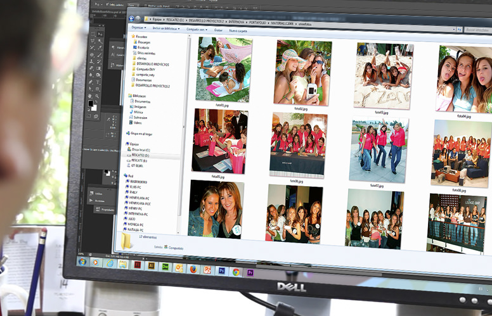The image size is (492, 316).
Task: Select the Type tool in Photoshop
Action: click(98, 82)
